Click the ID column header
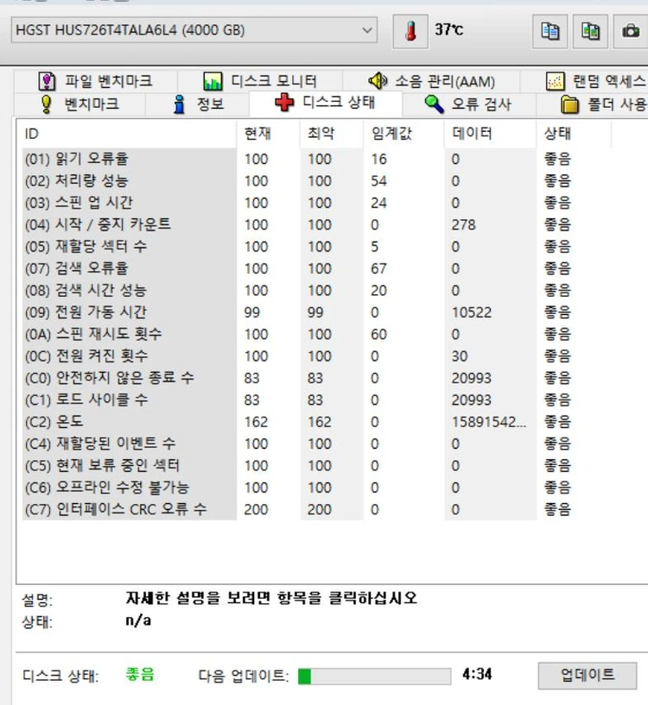 click(x=129, y=134)
